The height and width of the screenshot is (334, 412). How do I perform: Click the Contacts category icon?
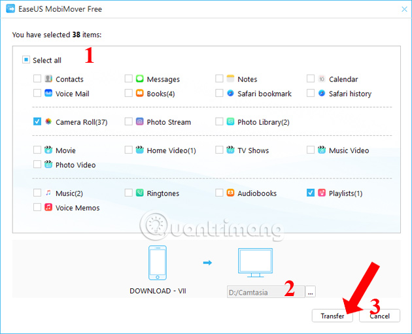coord(48,78)
